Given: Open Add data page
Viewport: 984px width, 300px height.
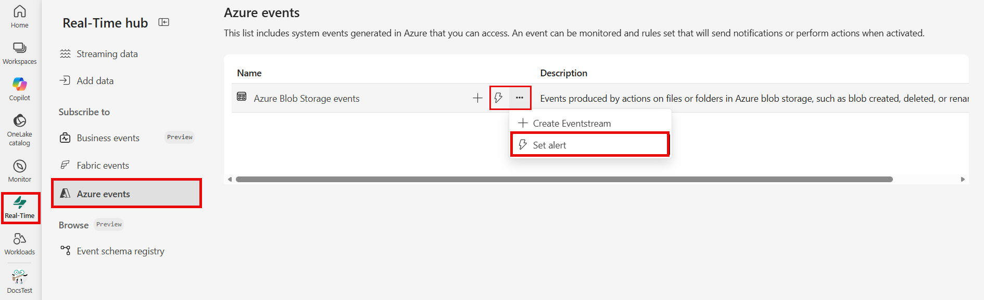Looking at the screenshot, I should click(x=95, y=81).
